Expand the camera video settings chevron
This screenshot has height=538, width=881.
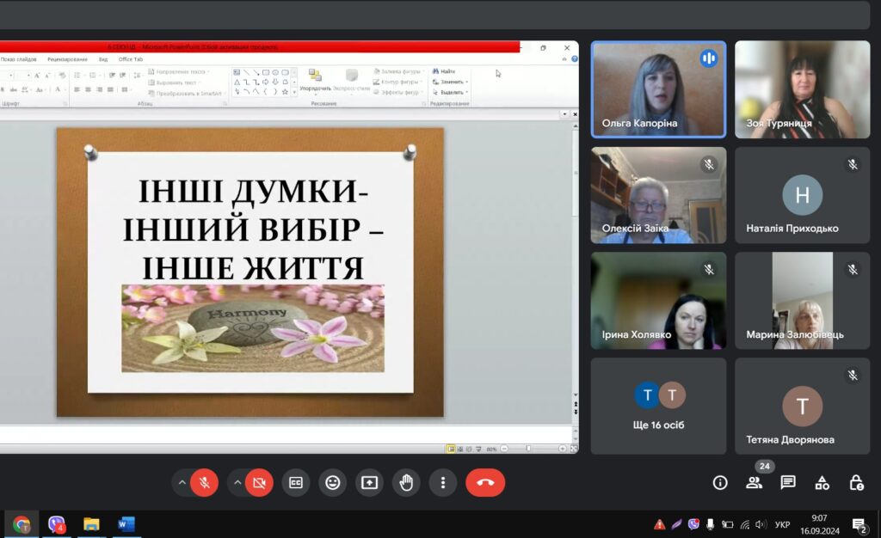(237, 482)
